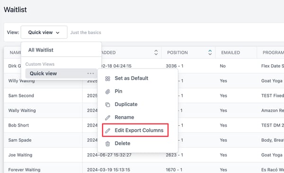Click Yes in Forever Waiting's Emailed cell
The height and width of the screenshot is (173, 284).
pos(223,170)
